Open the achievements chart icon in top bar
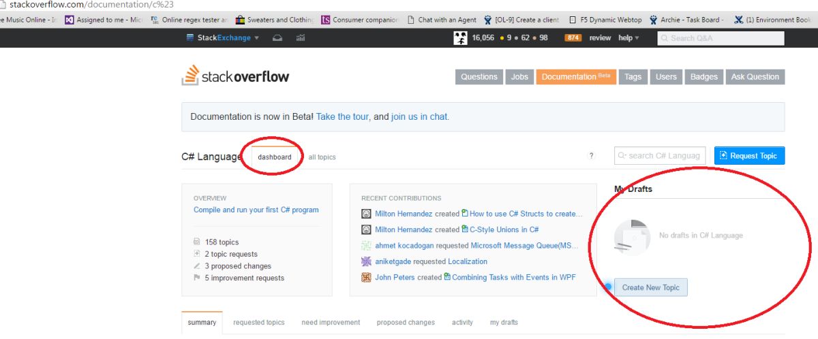This screenshot has width=818, height=339. click(x=300, y=38)
